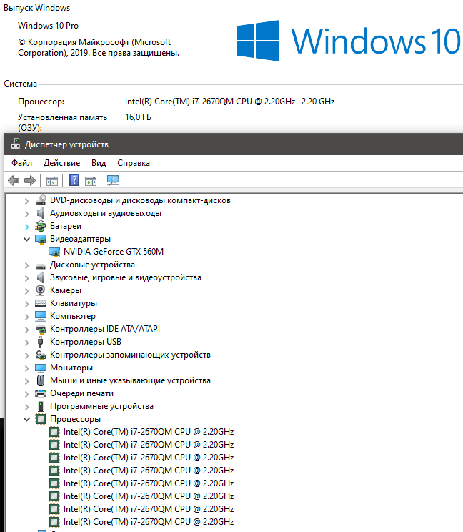Image resolution: width=463 pixels, height=532 pixels.
Task: Click the Процессоры chip icon
Action: point(41,419)
